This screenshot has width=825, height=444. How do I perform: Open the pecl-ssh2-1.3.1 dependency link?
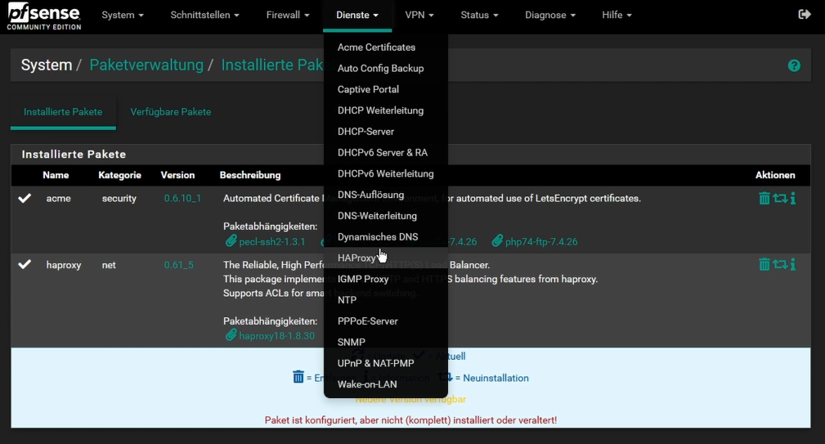(272, 241)
